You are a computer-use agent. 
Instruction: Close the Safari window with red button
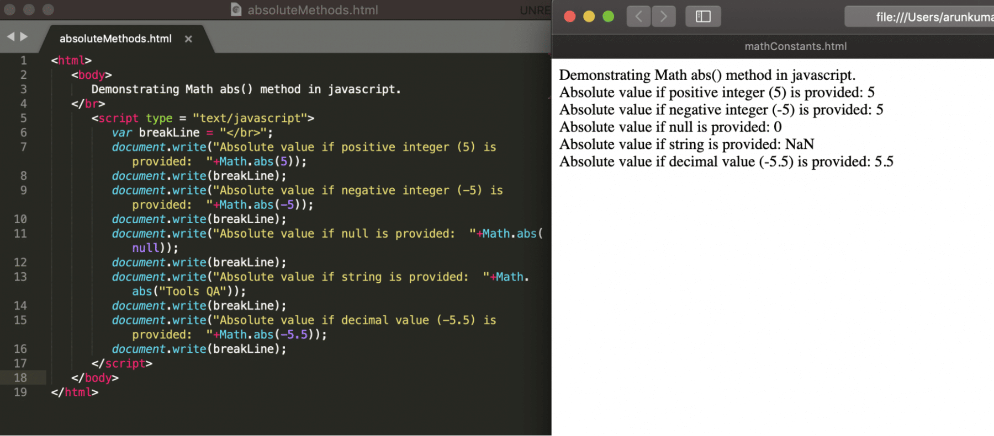[x=570, y=17]
